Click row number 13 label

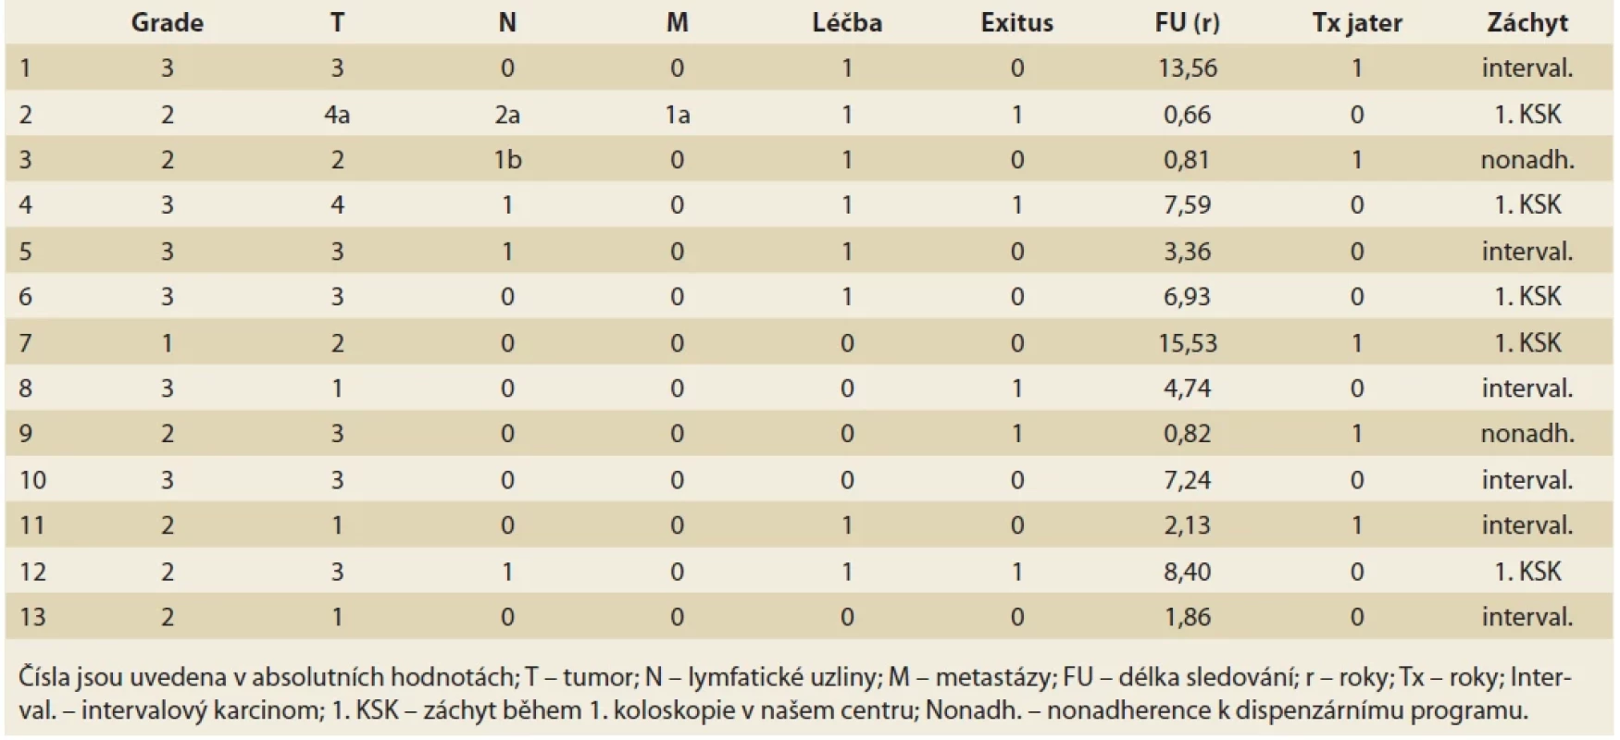pyautogui.click(x=32, y=617)
